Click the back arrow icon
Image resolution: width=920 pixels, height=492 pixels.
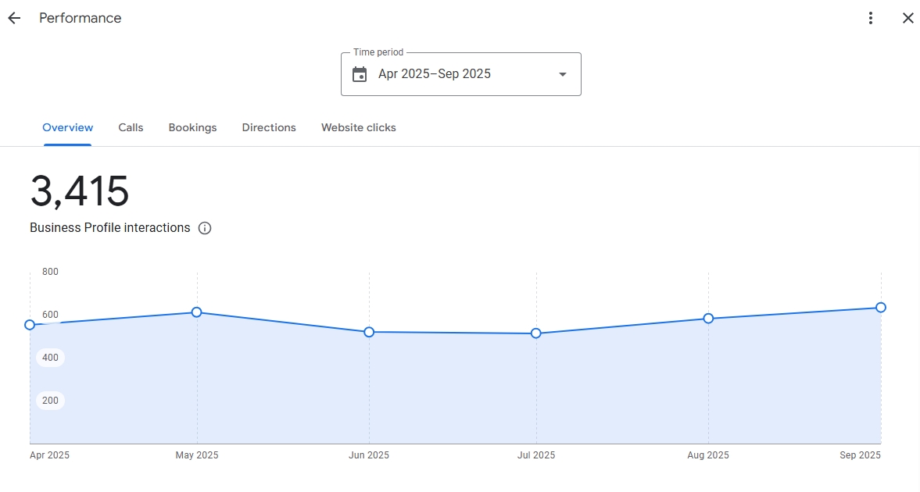pyautogui.click(x=14, y=18)
